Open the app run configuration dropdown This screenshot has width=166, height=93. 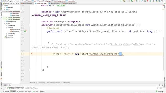[x=126, y=1]
